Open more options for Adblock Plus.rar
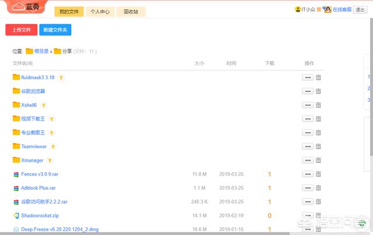 click(308, 188)
